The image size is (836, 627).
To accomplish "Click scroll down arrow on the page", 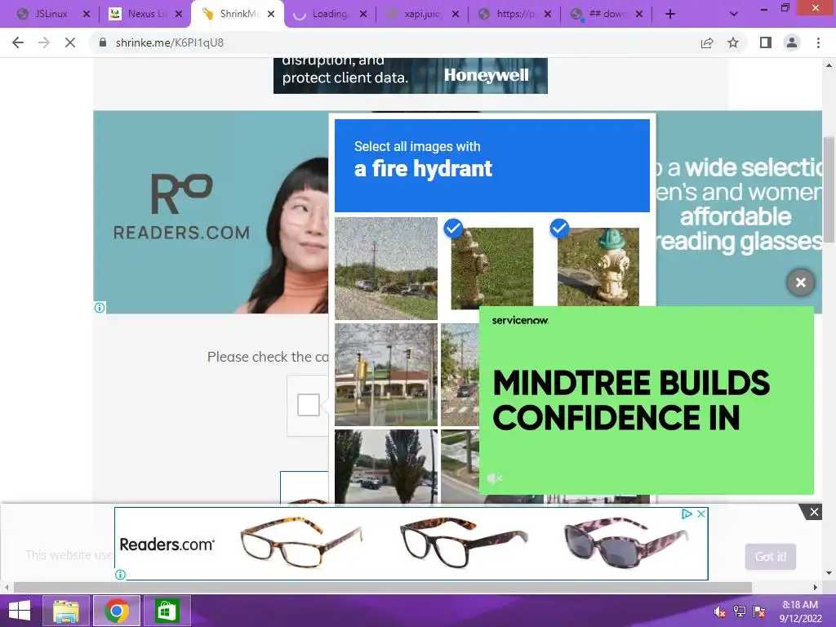I will coord(829,573).
